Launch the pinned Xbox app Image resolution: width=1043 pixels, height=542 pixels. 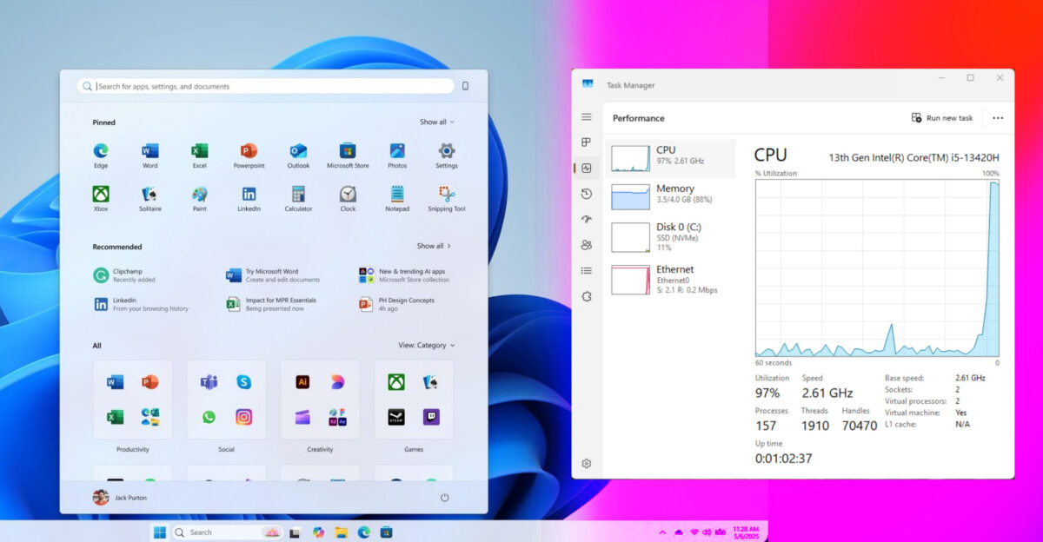click(101, 199)
